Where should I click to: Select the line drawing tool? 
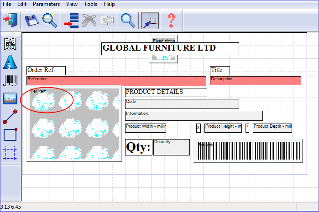point(10,117)
